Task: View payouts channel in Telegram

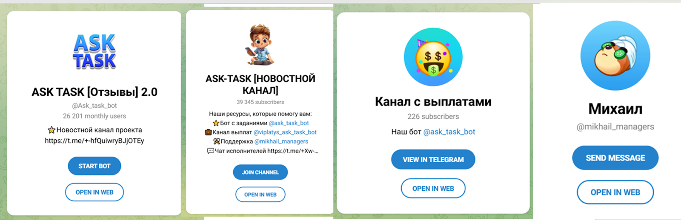Action: 433,159
